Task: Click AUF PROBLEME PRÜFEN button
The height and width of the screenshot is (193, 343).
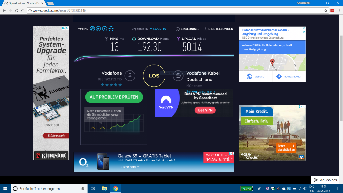Action: [x=114, y=97]
